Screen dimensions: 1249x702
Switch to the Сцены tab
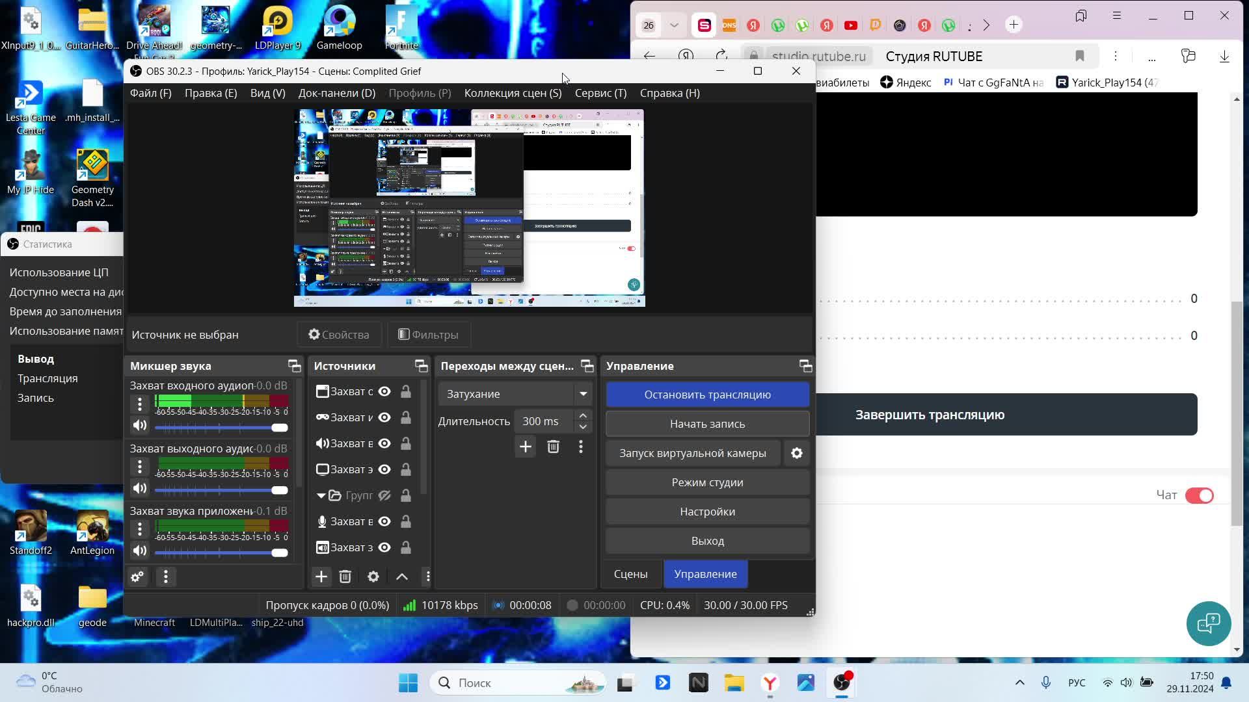pos(630,574)
